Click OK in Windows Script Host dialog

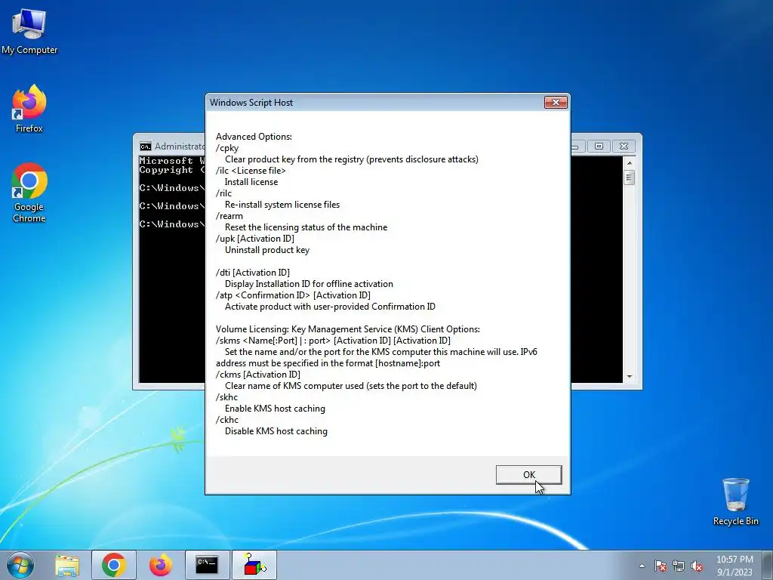(528, 474)
